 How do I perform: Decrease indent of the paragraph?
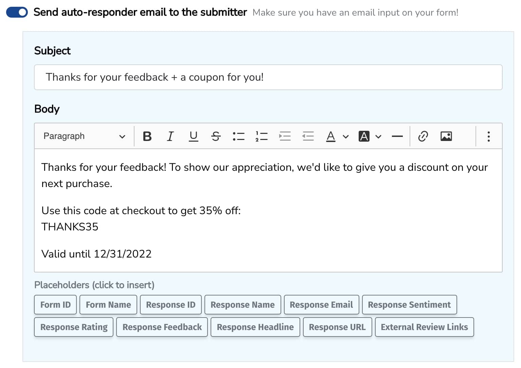coord(308,136)
